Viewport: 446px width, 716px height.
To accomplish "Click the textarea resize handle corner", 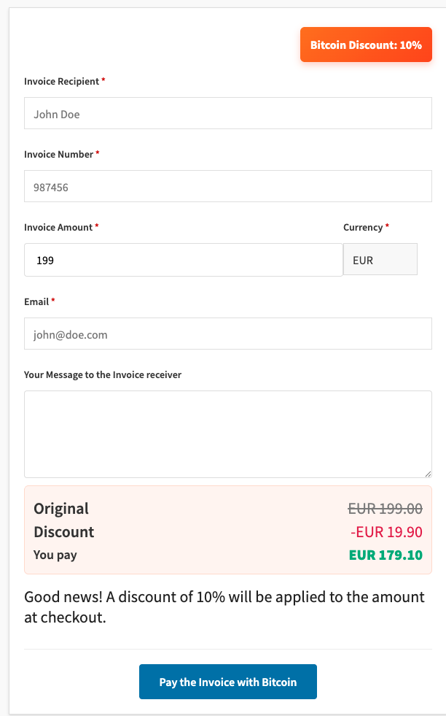I will point(428,474).
